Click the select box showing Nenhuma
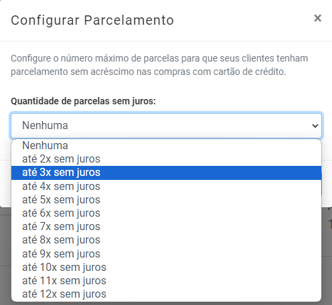The height and width of the screenshot is (305, 332). [x=166, y=126]
